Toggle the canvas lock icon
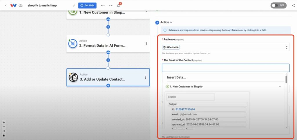 point(4,135)
